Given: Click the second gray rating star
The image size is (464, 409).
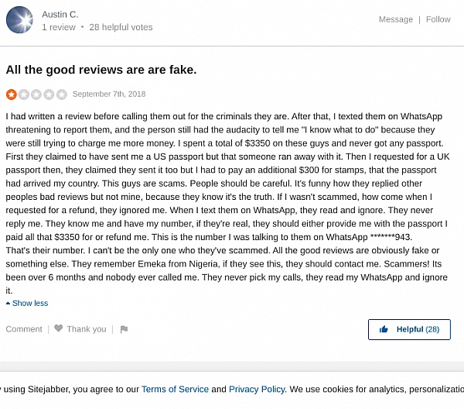Looking at the screenshot, I should tap(23, 95).
